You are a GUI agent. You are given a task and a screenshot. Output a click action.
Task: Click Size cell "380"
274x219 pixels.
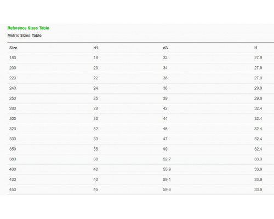[13, 159]
